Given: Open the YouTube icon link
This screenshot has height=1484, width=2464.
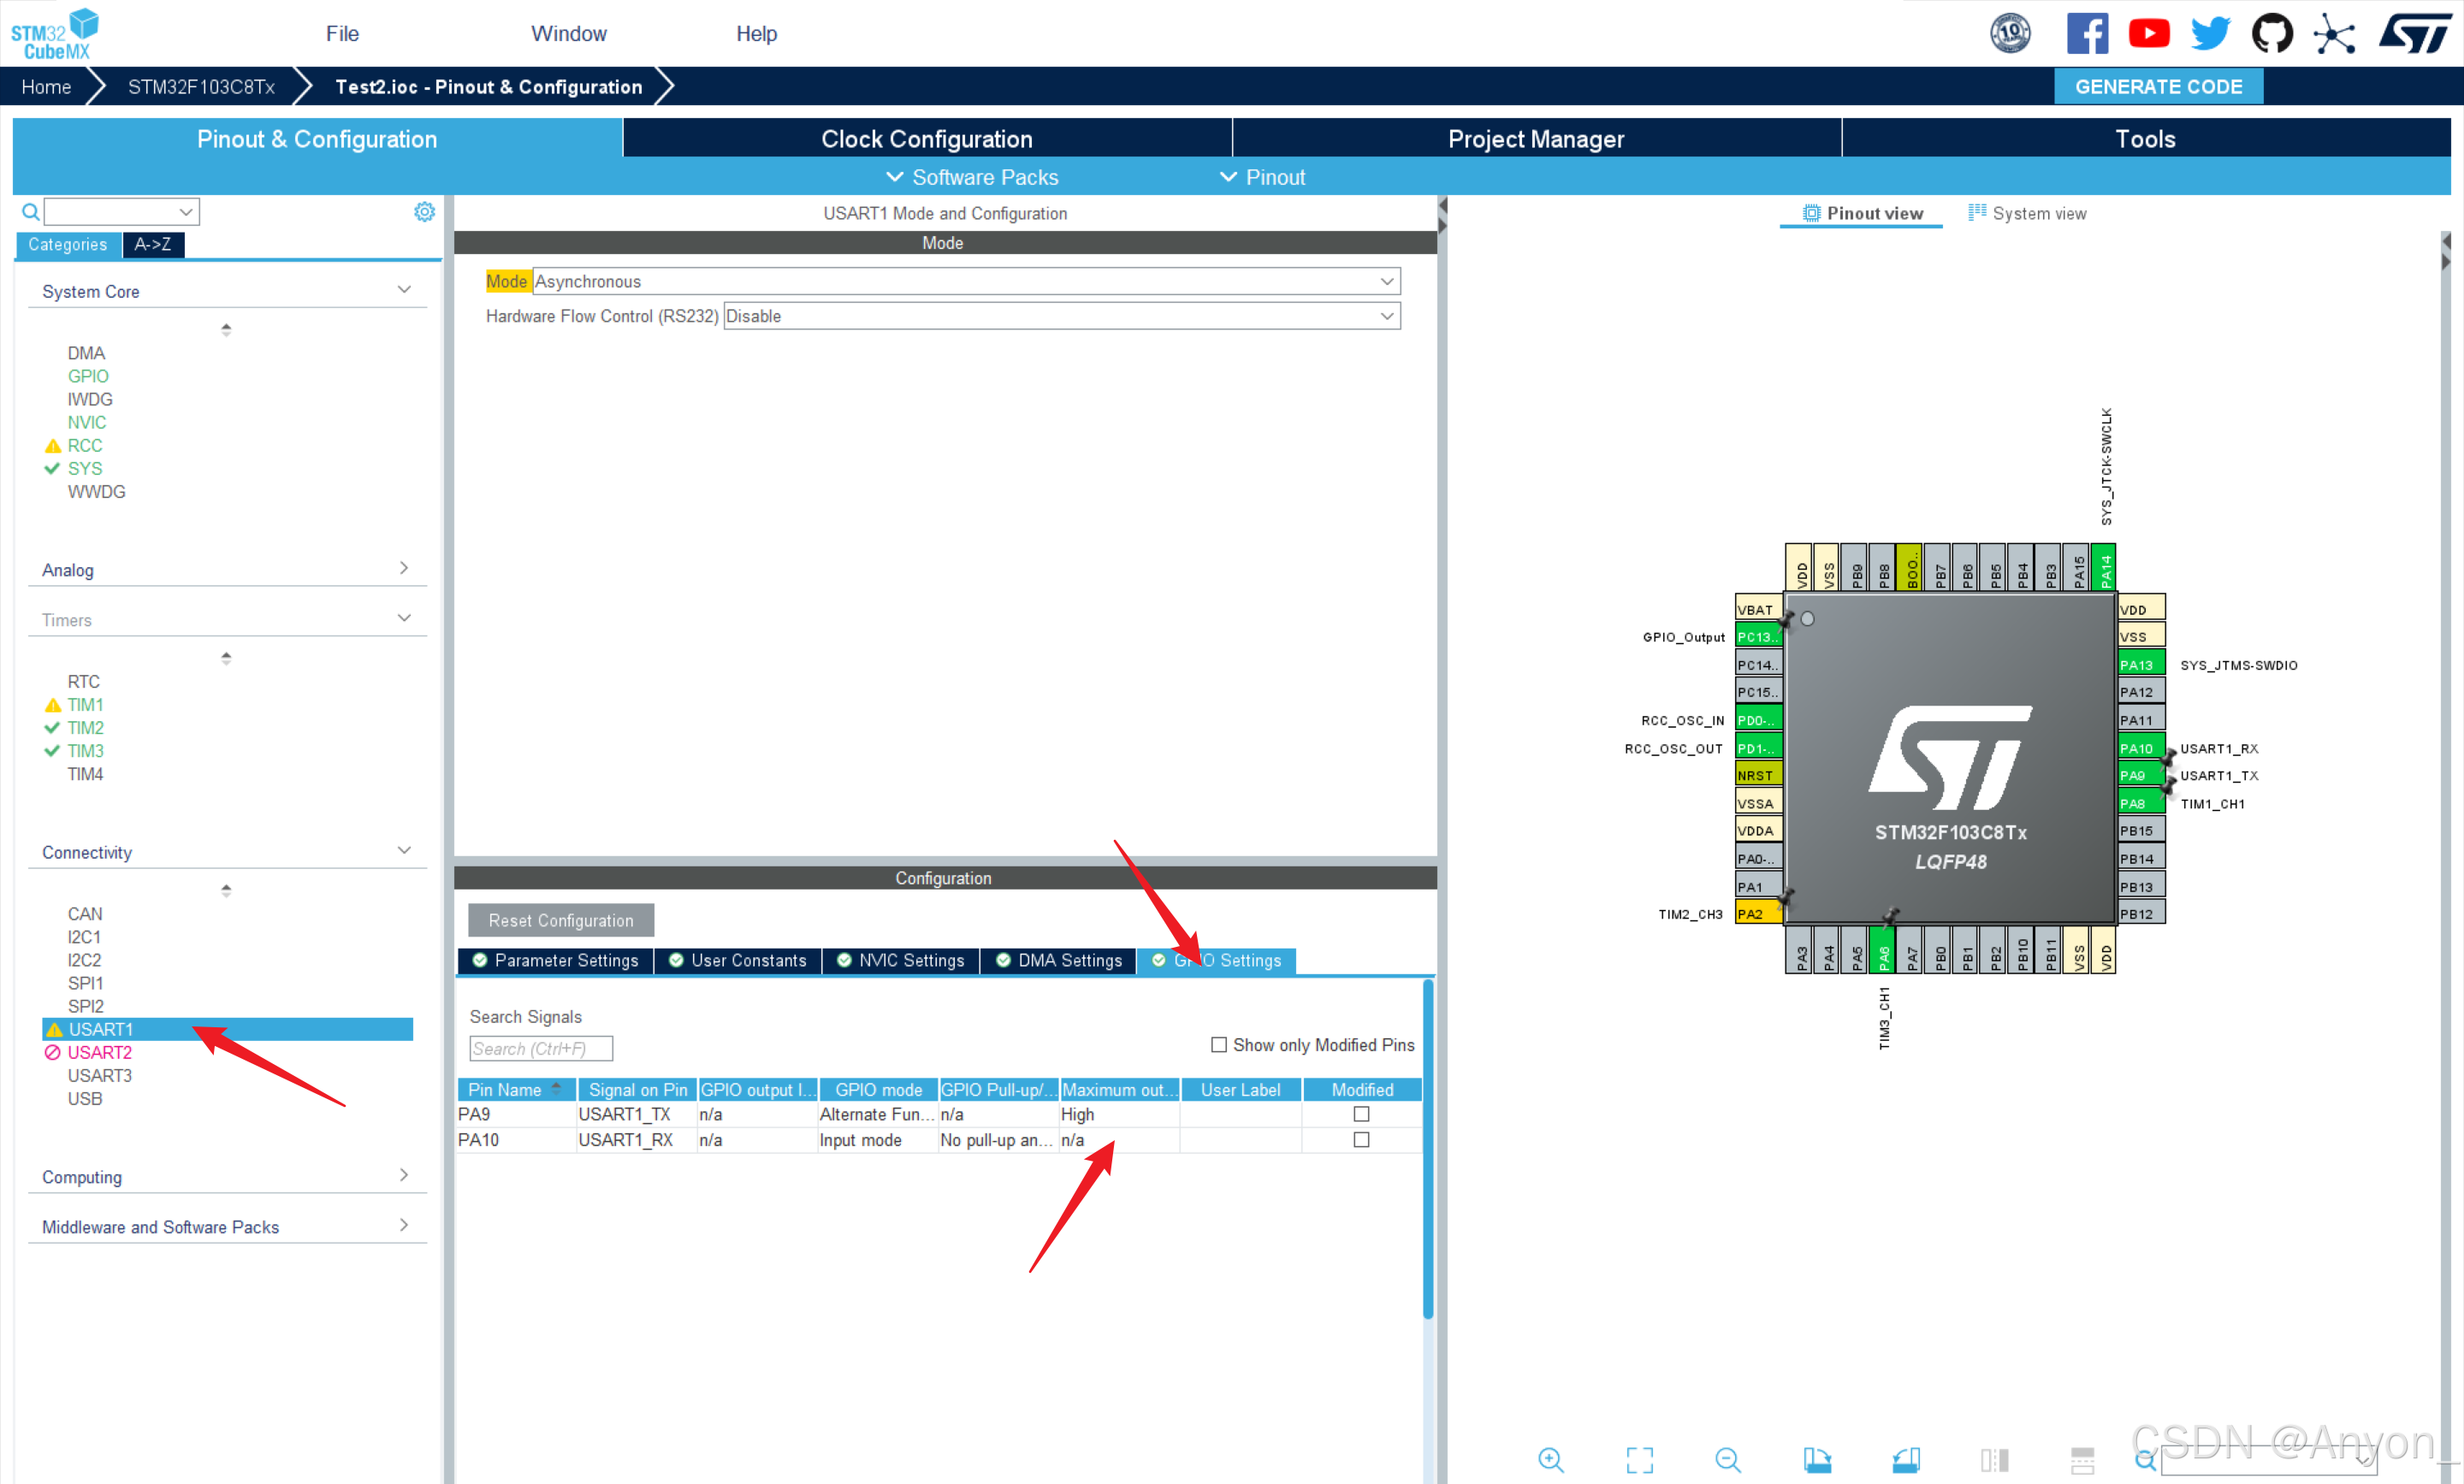Looking at the screenshot, I should 2149,33.
